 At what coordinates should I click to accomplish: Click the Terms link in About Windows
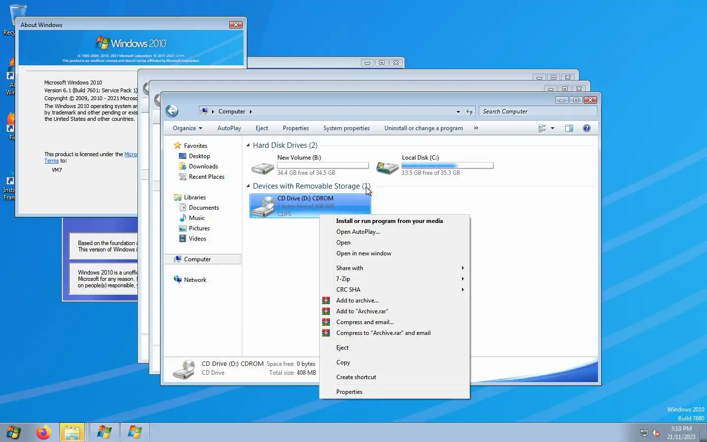(52, 161)
